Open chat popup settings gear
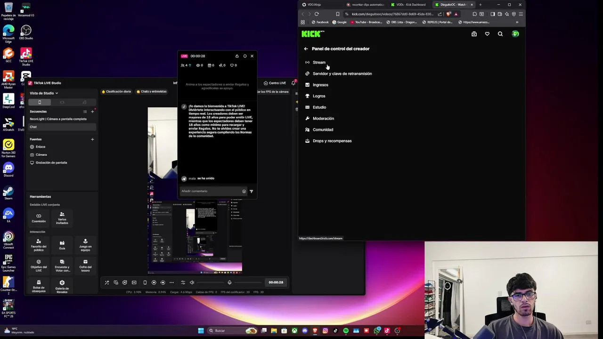Viewport: 603px width, 339px height. 244,56
